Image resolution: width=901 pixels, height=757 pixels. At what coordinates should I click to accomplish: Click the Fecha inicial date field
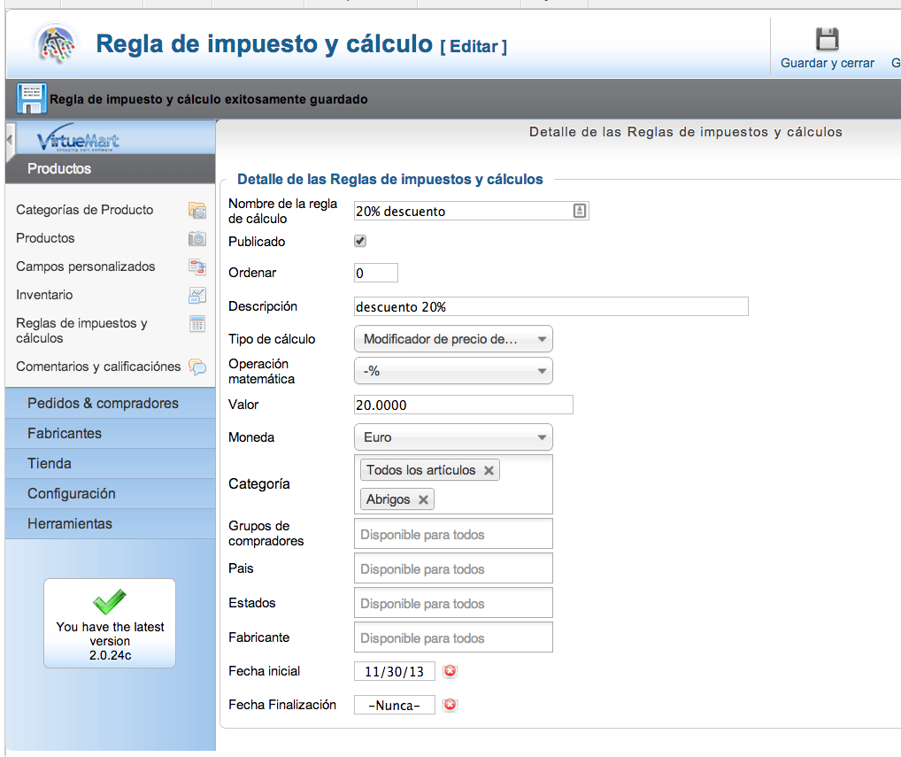coord(394,671)
